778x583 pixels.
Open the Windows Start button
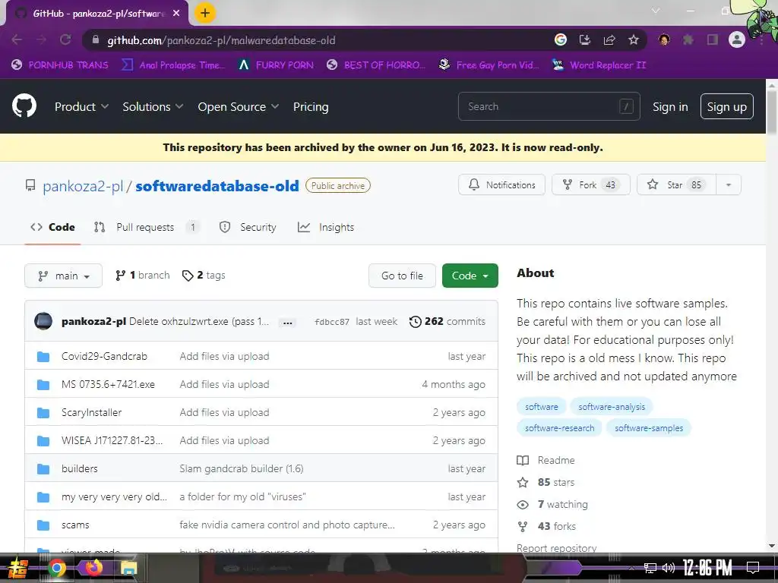17,568
